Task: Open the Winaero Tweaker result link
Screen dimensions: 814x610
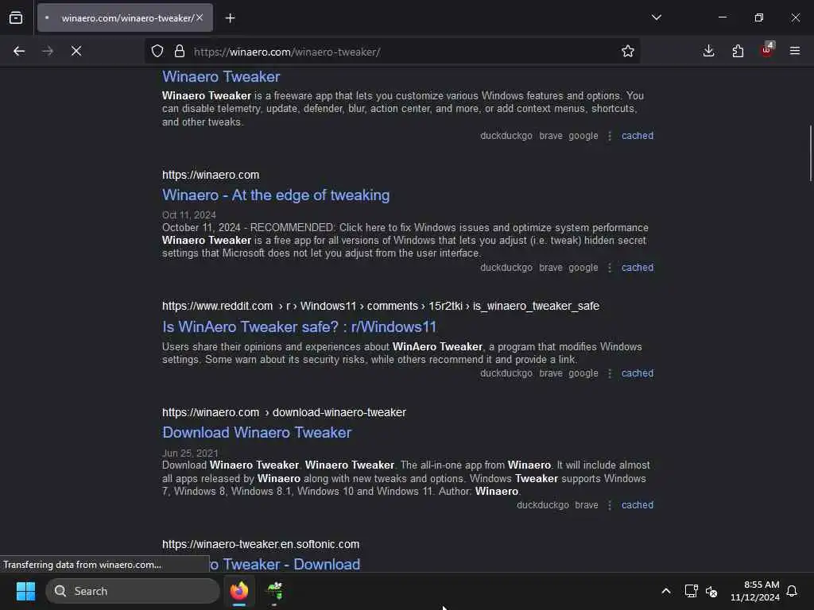Action: (x=221, y=76)
